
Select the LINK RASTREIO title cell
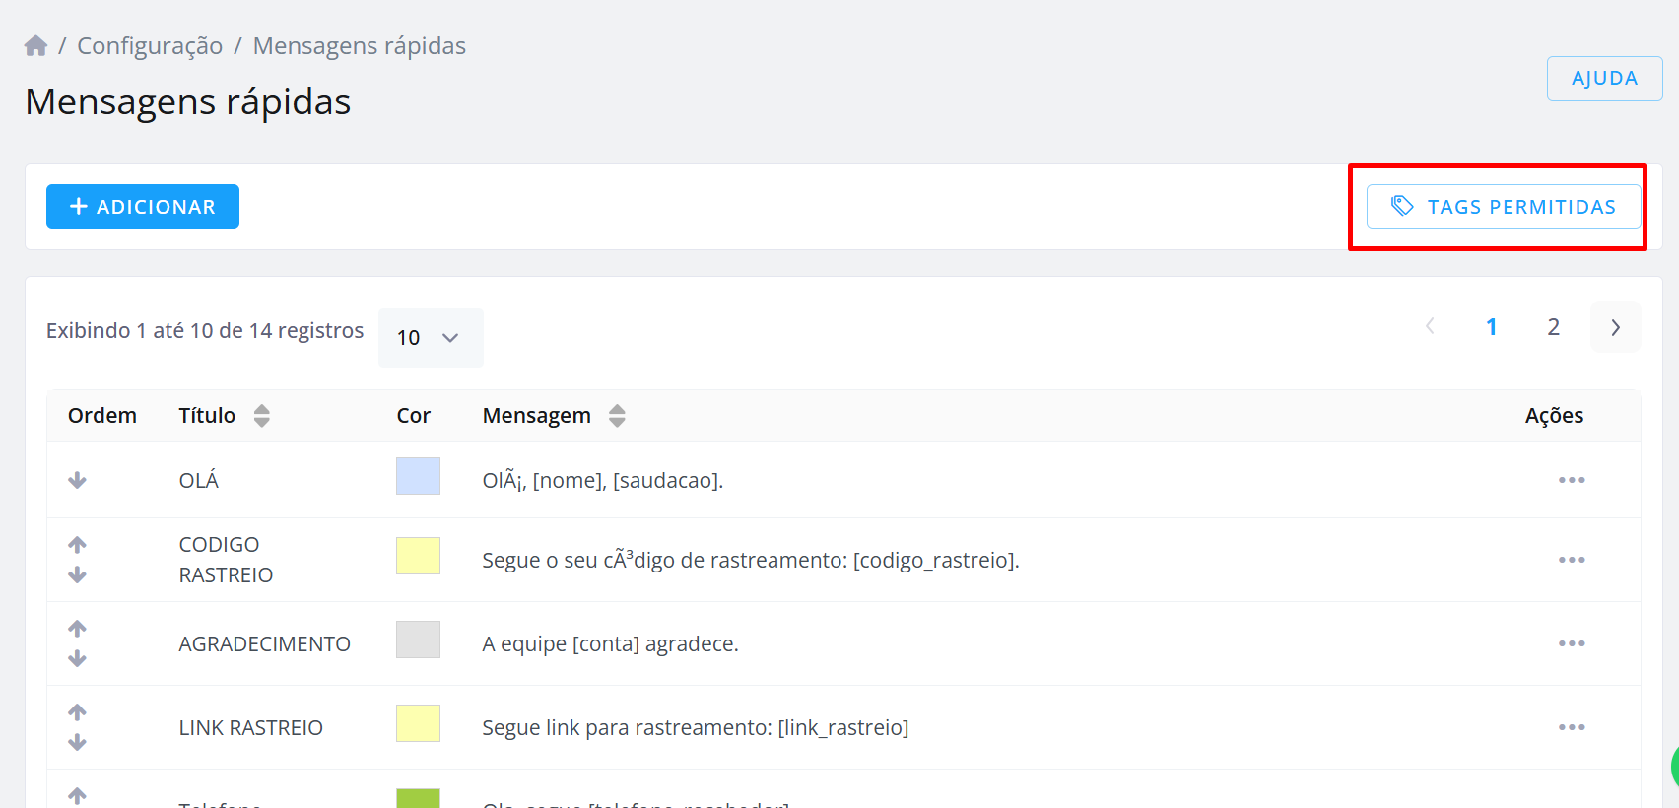coord(250,727)
